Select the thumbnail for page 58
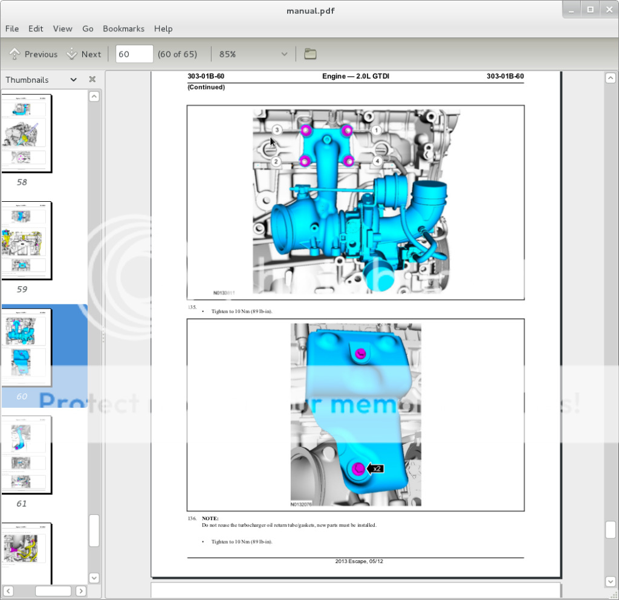Viewport: 619px width, 600px height. 27,133
